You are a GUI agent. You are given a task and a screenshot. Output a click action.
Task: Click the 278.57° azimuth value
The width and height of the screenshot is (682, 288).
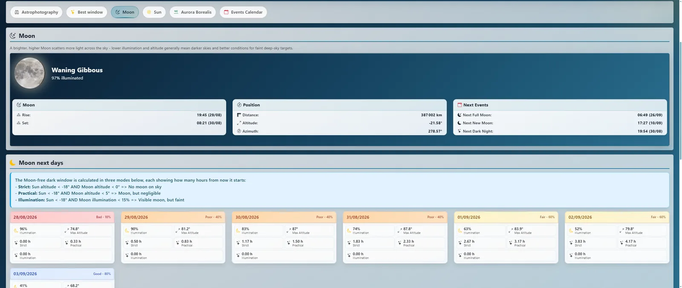[435, 131]
